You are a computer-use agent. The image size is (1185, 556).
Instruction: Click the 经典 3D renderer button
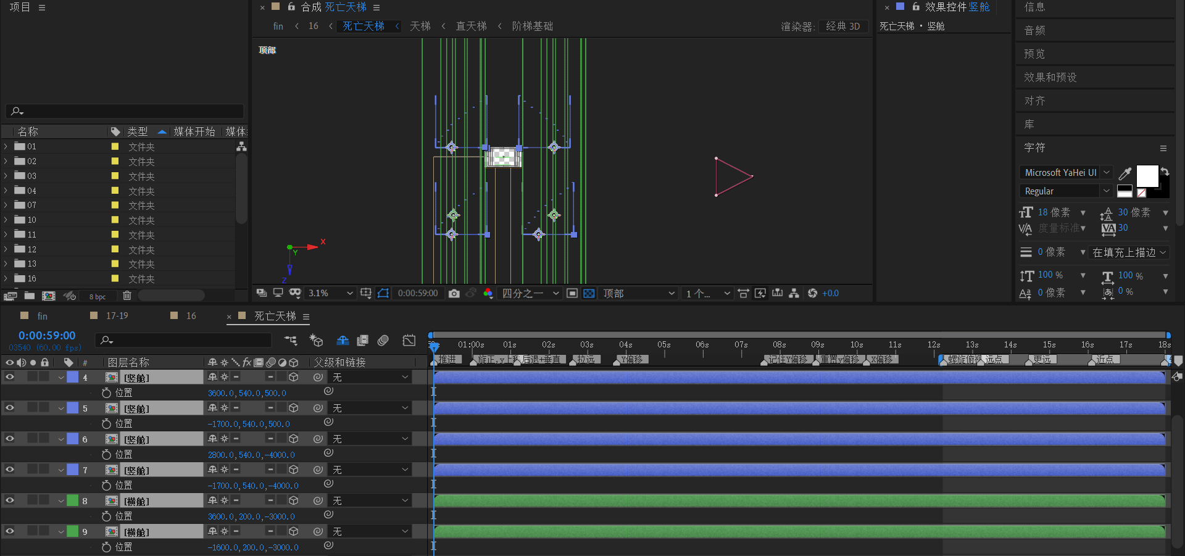click(x=842, y=27)
